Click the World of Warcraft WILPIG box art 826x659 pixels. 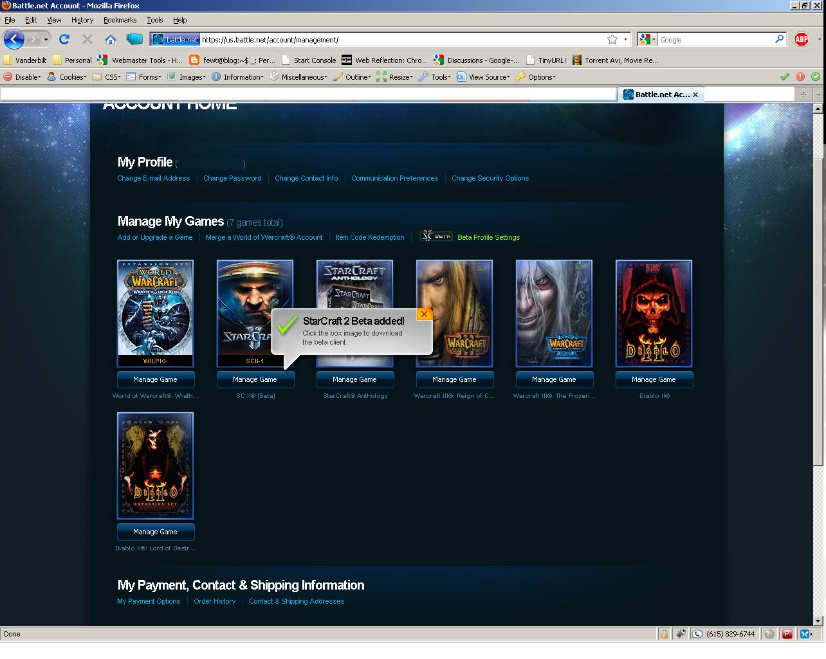tap(155, 313)
